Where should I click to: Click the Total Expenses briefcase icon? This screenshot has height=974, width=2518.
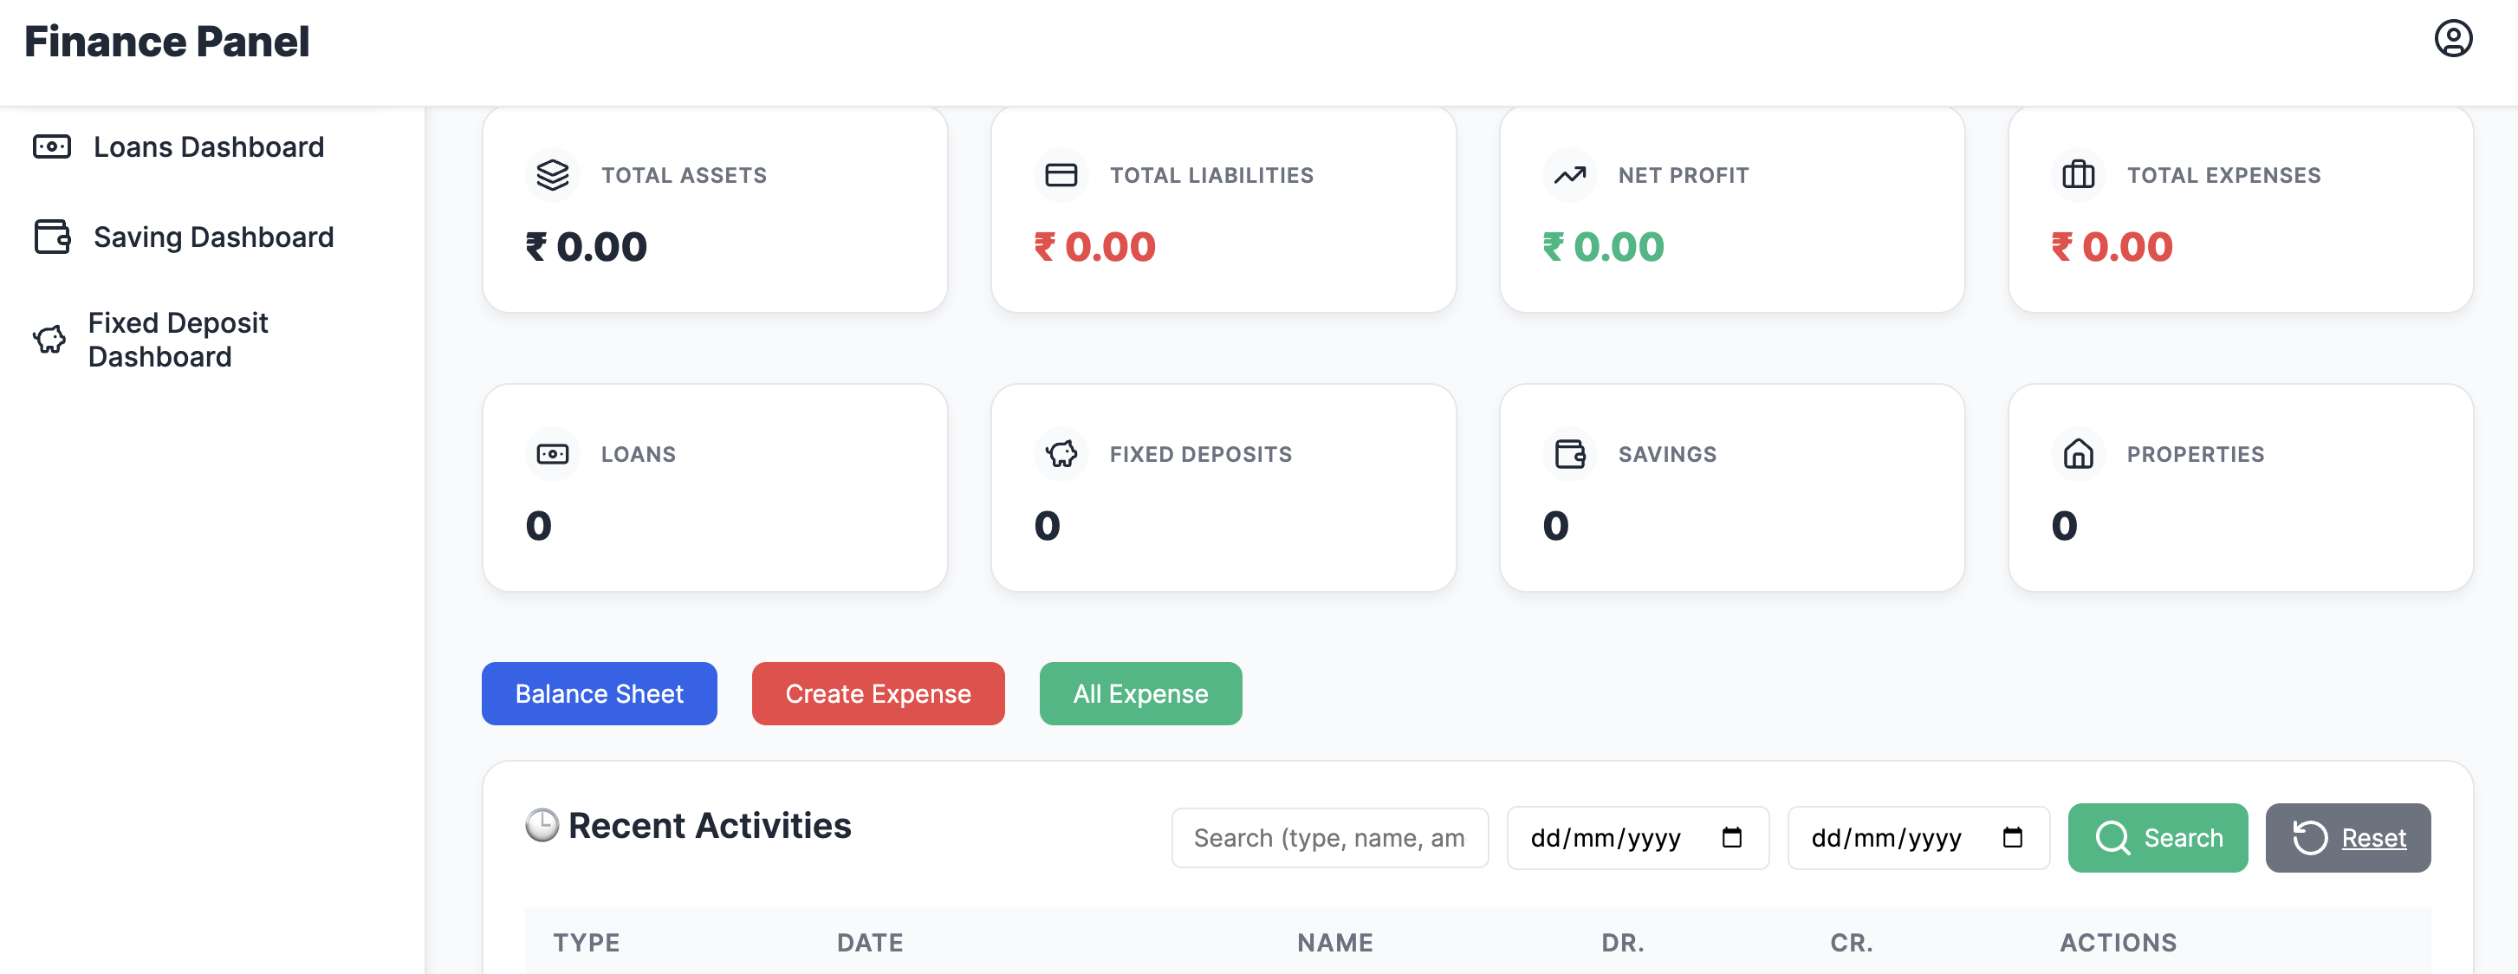2078,175
